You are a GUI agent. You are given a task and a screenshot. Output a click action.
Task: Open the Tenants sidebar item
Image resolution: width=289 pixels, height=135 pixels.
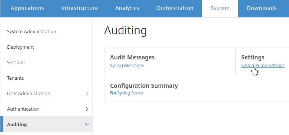tap(16, 78)
